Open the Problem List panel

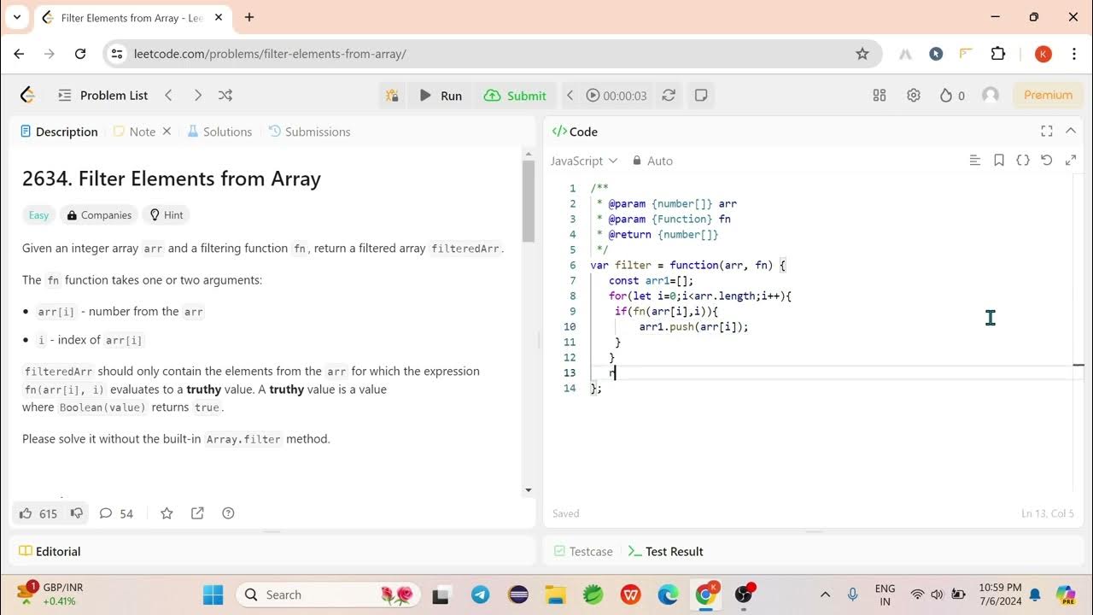pyautogui.click(x=103, y=96)
